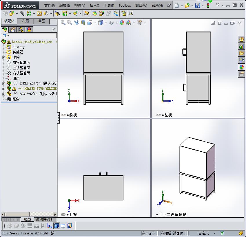Select the 传感器 folder in the tree

[18, 52]
